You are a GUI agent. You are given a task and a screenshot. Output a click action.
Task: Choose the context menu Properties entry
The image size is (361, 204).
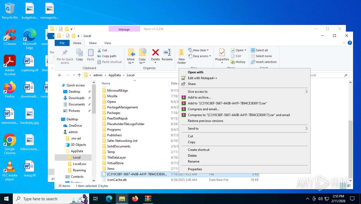(195, 169)
